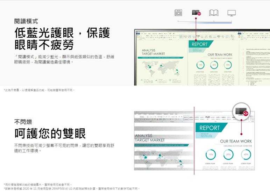
Task: Choose the open book icon
Action: [214, 13]
